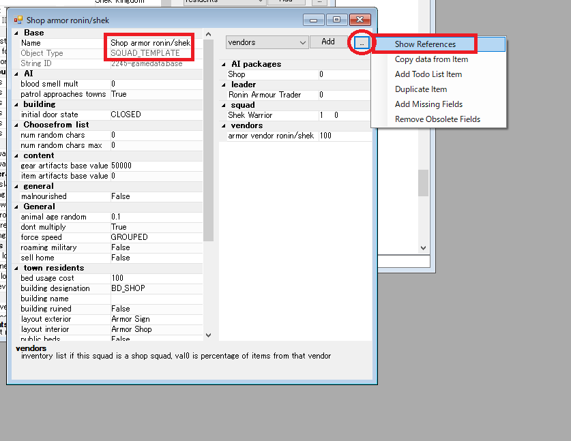
Task: Select layout exterior Armor Sign
Action: coord(156,319)
